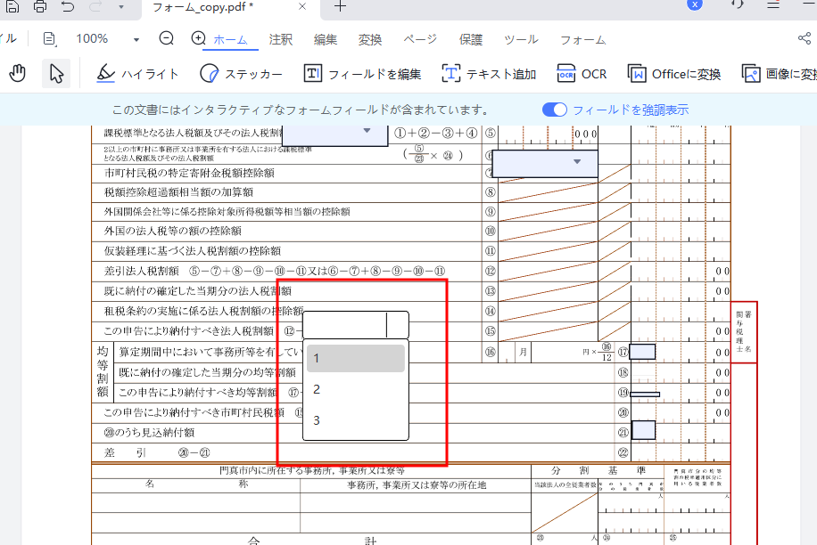Run OCR on the document
Viewport: 817px width, 545px height.
[582, 74]
